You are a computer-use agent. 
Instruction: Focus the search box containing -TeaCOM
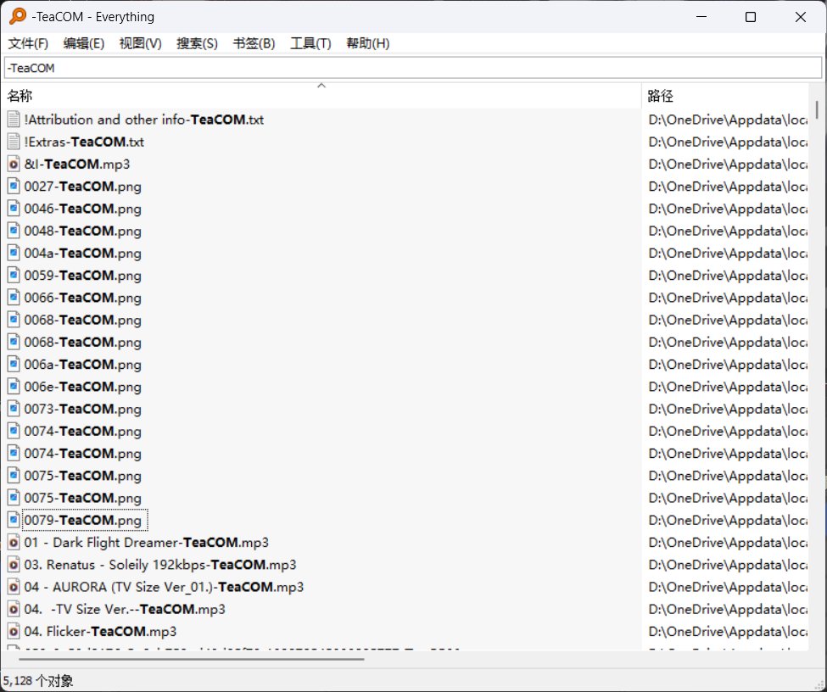(413, 68)
